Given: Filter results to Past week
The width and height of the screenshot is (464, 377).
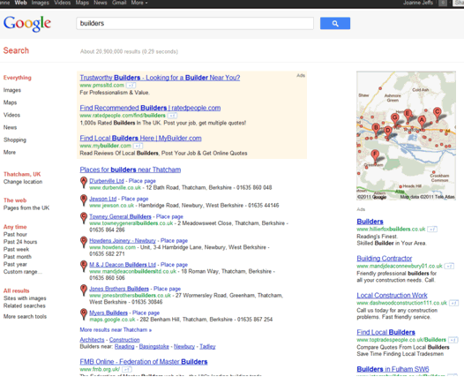Looking at the screenshot, I should coord(16,249).
